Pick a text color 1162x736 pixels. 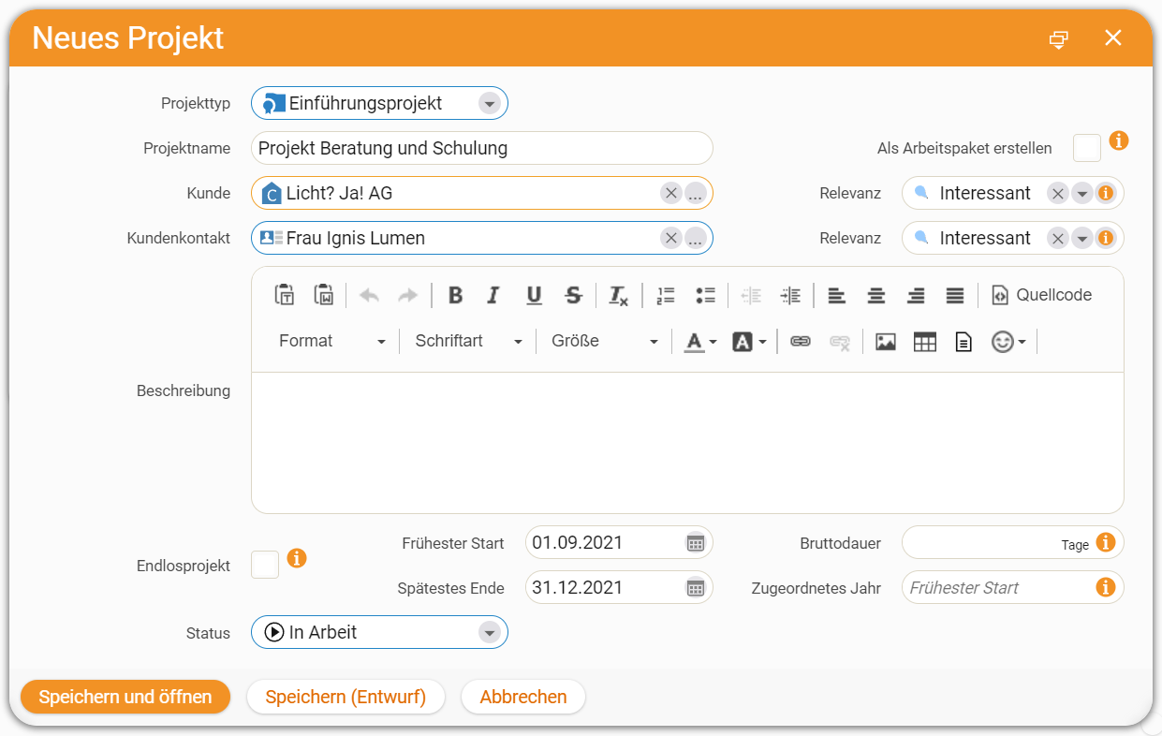[x=699, y=342]
